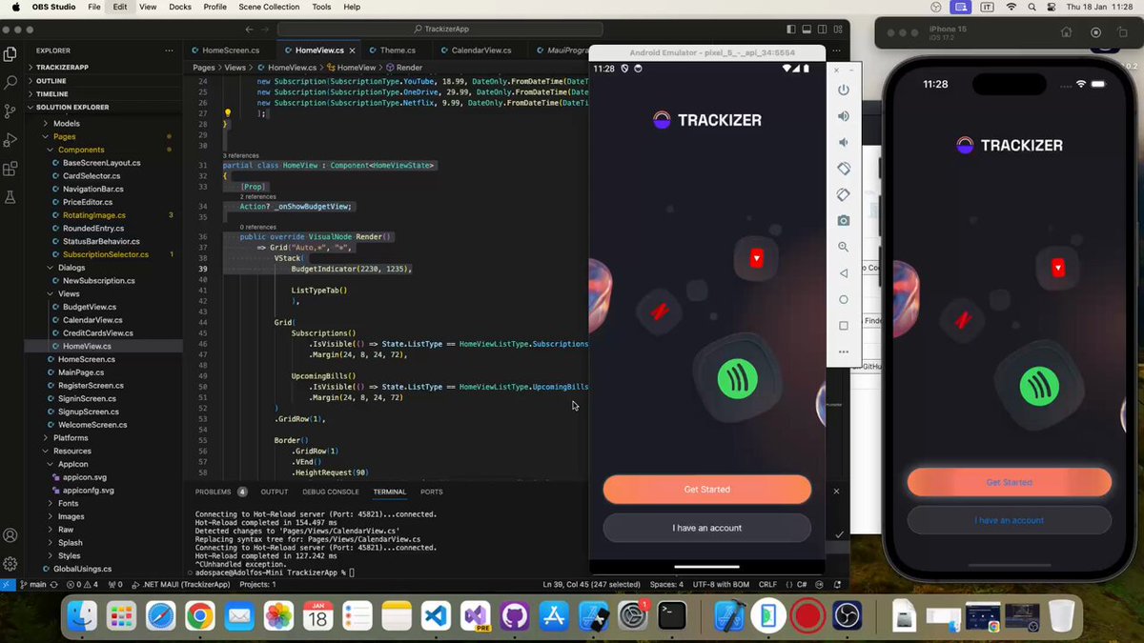Click emulator volume up button

(x=843, y=116)
